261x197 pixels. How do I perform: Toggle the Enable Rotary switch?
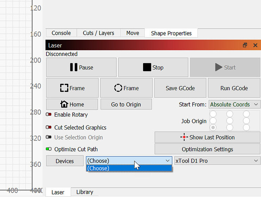[49, 115]
